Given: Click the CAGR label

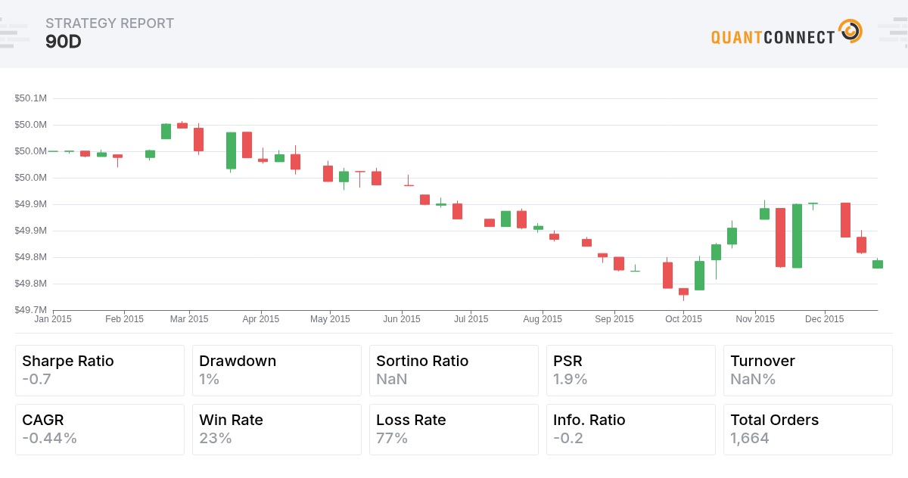Looking at the screenshot, I should 43,420.
